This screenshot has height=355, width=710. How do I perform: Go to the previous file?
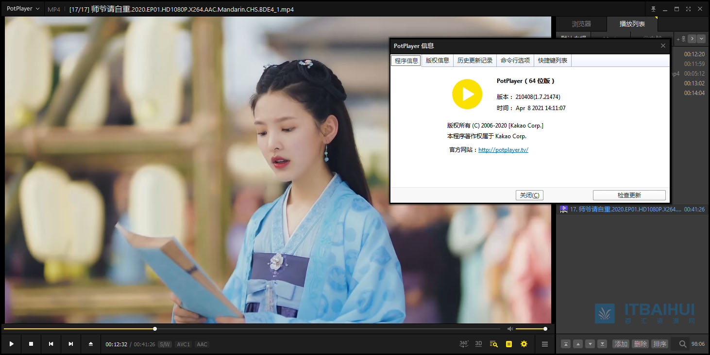coord(51,344)
